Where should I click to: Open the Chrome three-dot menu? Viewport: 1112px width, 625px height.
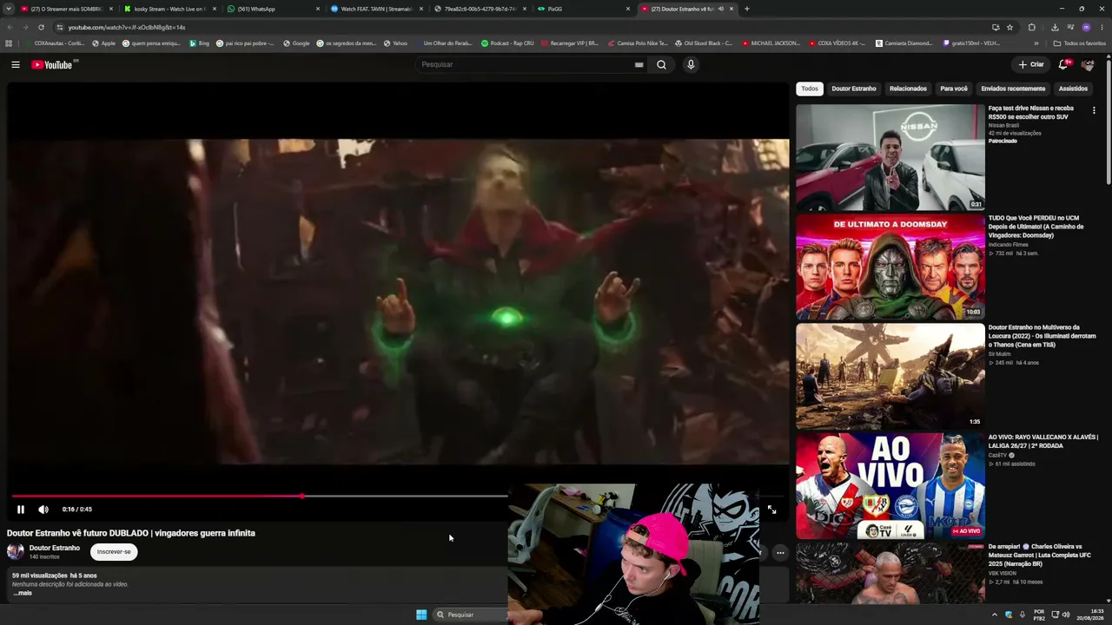1102,27
